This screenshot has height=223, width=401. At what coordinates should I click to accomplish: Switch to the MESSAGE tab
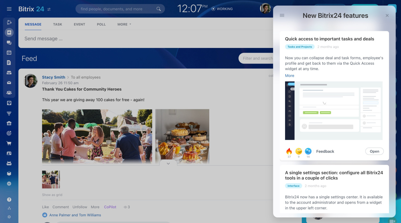coord(33,24)
